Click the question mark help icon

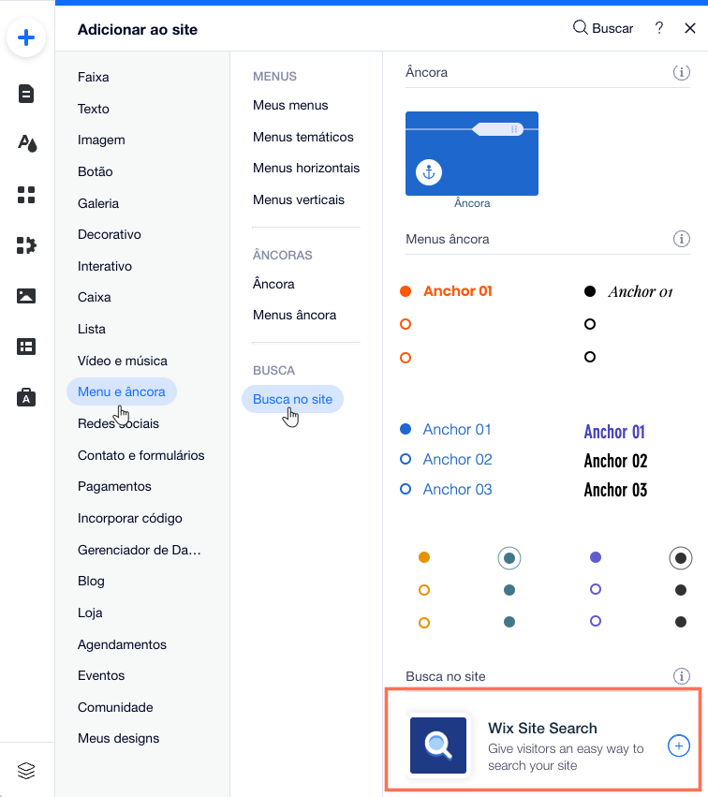click(x=659, y=28)
